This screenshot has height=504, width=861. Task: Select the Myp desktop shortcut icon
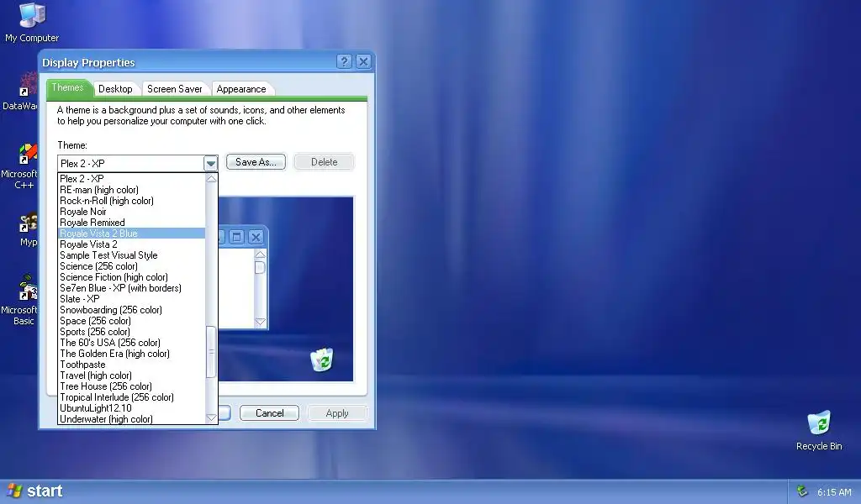[x=28, y=230]
